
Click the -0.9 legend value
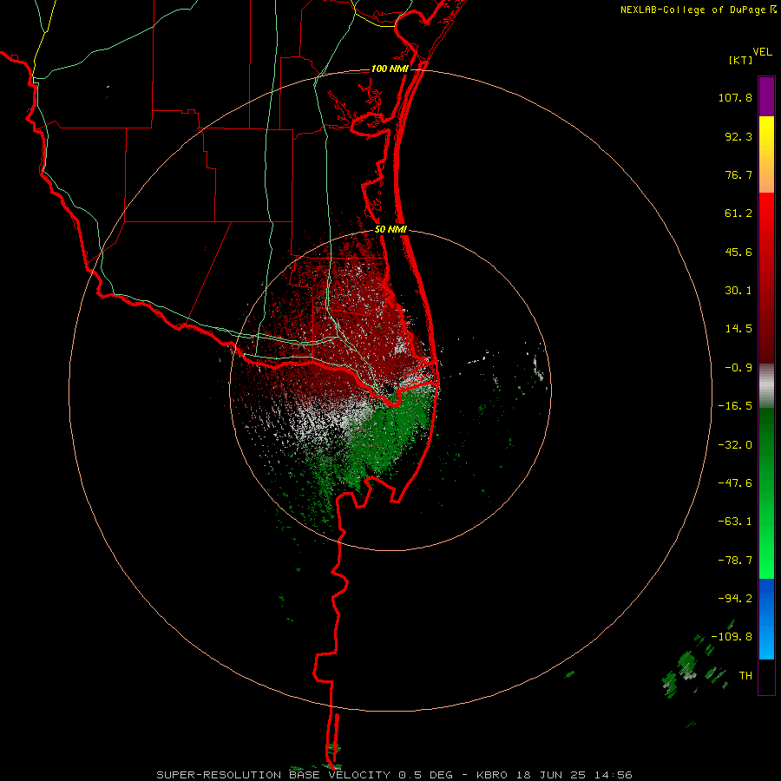pyautogui.click(x=738, y=368)
